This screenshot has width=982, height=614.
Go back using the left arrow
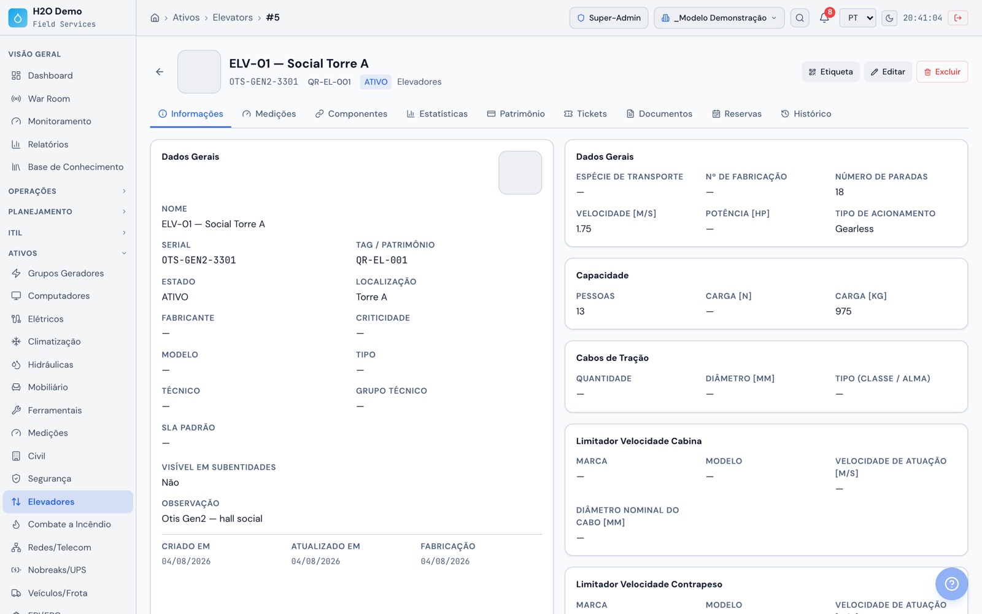160,72
